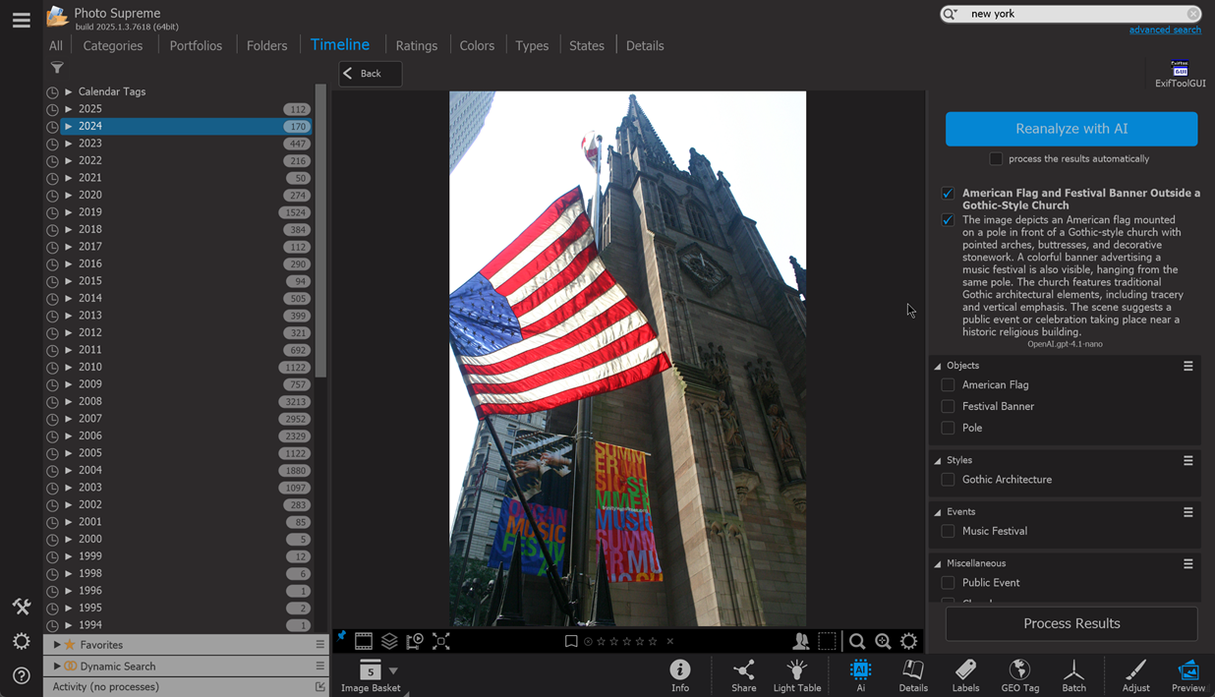This screenshot has width=1215, height=697.
Task: Open the advanced search link
Action: pos(1165,30)
